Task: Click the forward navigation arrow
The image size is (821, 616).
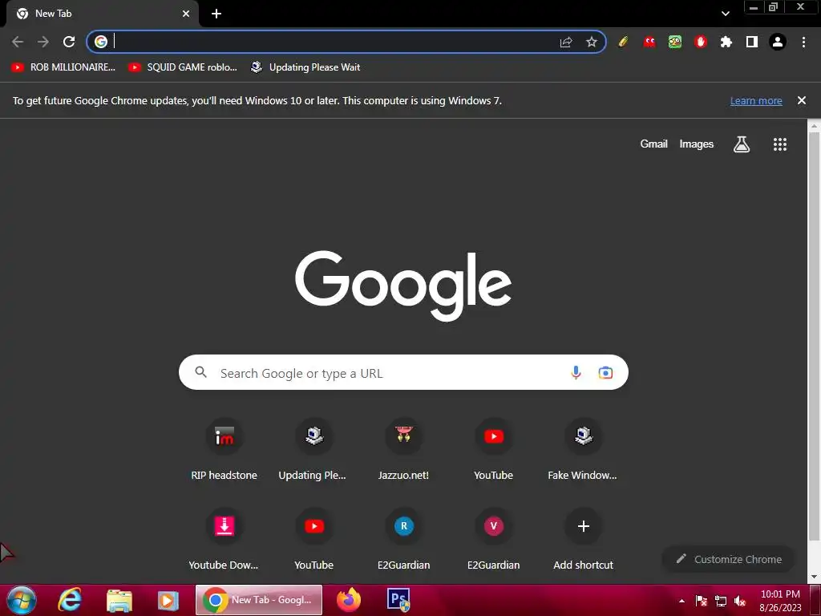Action: coord(43,42)
